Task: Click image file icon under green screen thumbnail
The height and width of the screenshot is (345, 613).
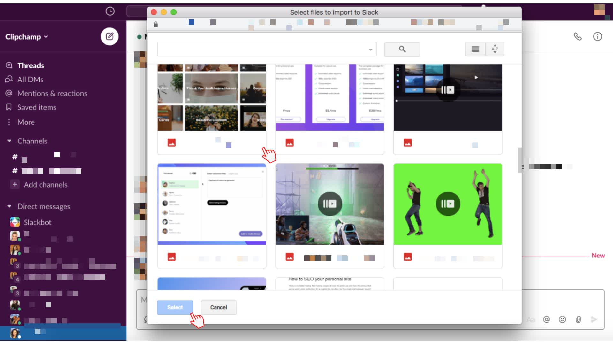Action: tap(407, 257)
